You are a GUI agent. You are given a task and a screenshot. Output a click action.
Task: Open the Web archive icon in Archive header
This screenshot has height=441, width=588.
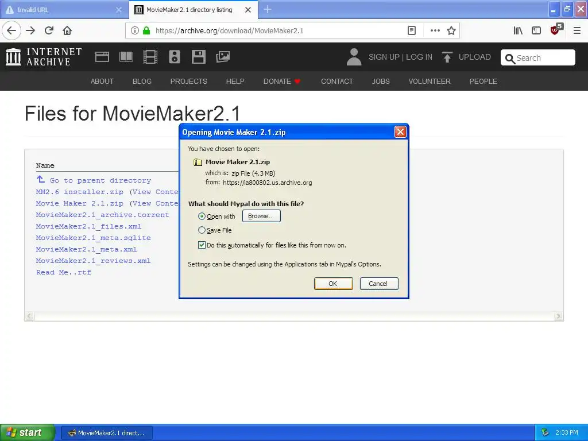coord(102,57)
